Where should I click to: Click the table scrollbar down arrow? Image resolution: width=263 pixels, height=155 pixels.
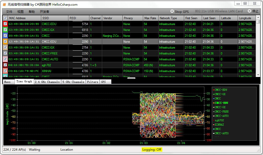coord(258,75)
